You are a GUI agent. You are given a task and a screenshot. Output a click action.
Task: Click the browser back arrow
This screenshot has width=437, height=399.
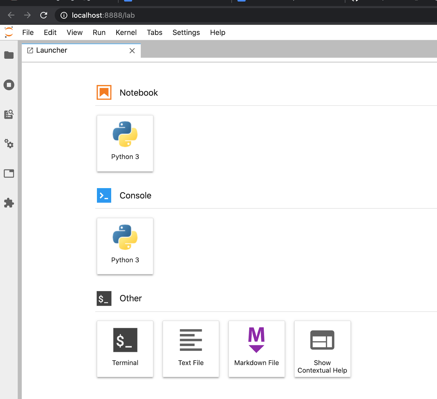tap(11, 15)
